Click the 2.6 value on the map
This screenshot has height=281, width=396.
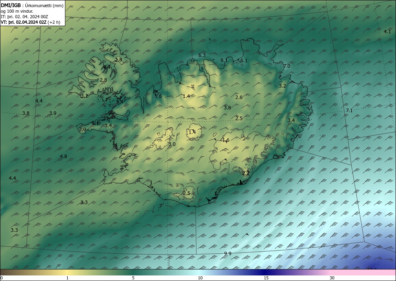[239, 97]
